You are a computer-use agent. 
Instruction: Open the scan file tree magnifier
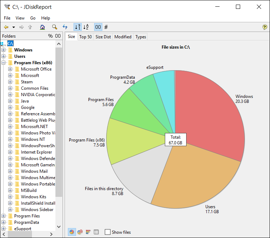coord(55,27)
